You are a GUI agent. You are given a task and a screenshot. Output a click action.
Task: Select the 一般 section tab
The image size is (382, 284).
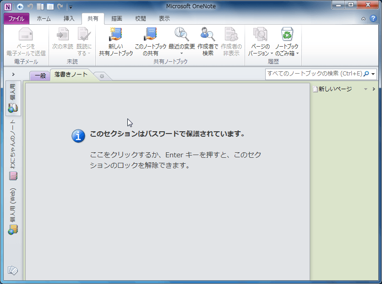pos(40,75)
